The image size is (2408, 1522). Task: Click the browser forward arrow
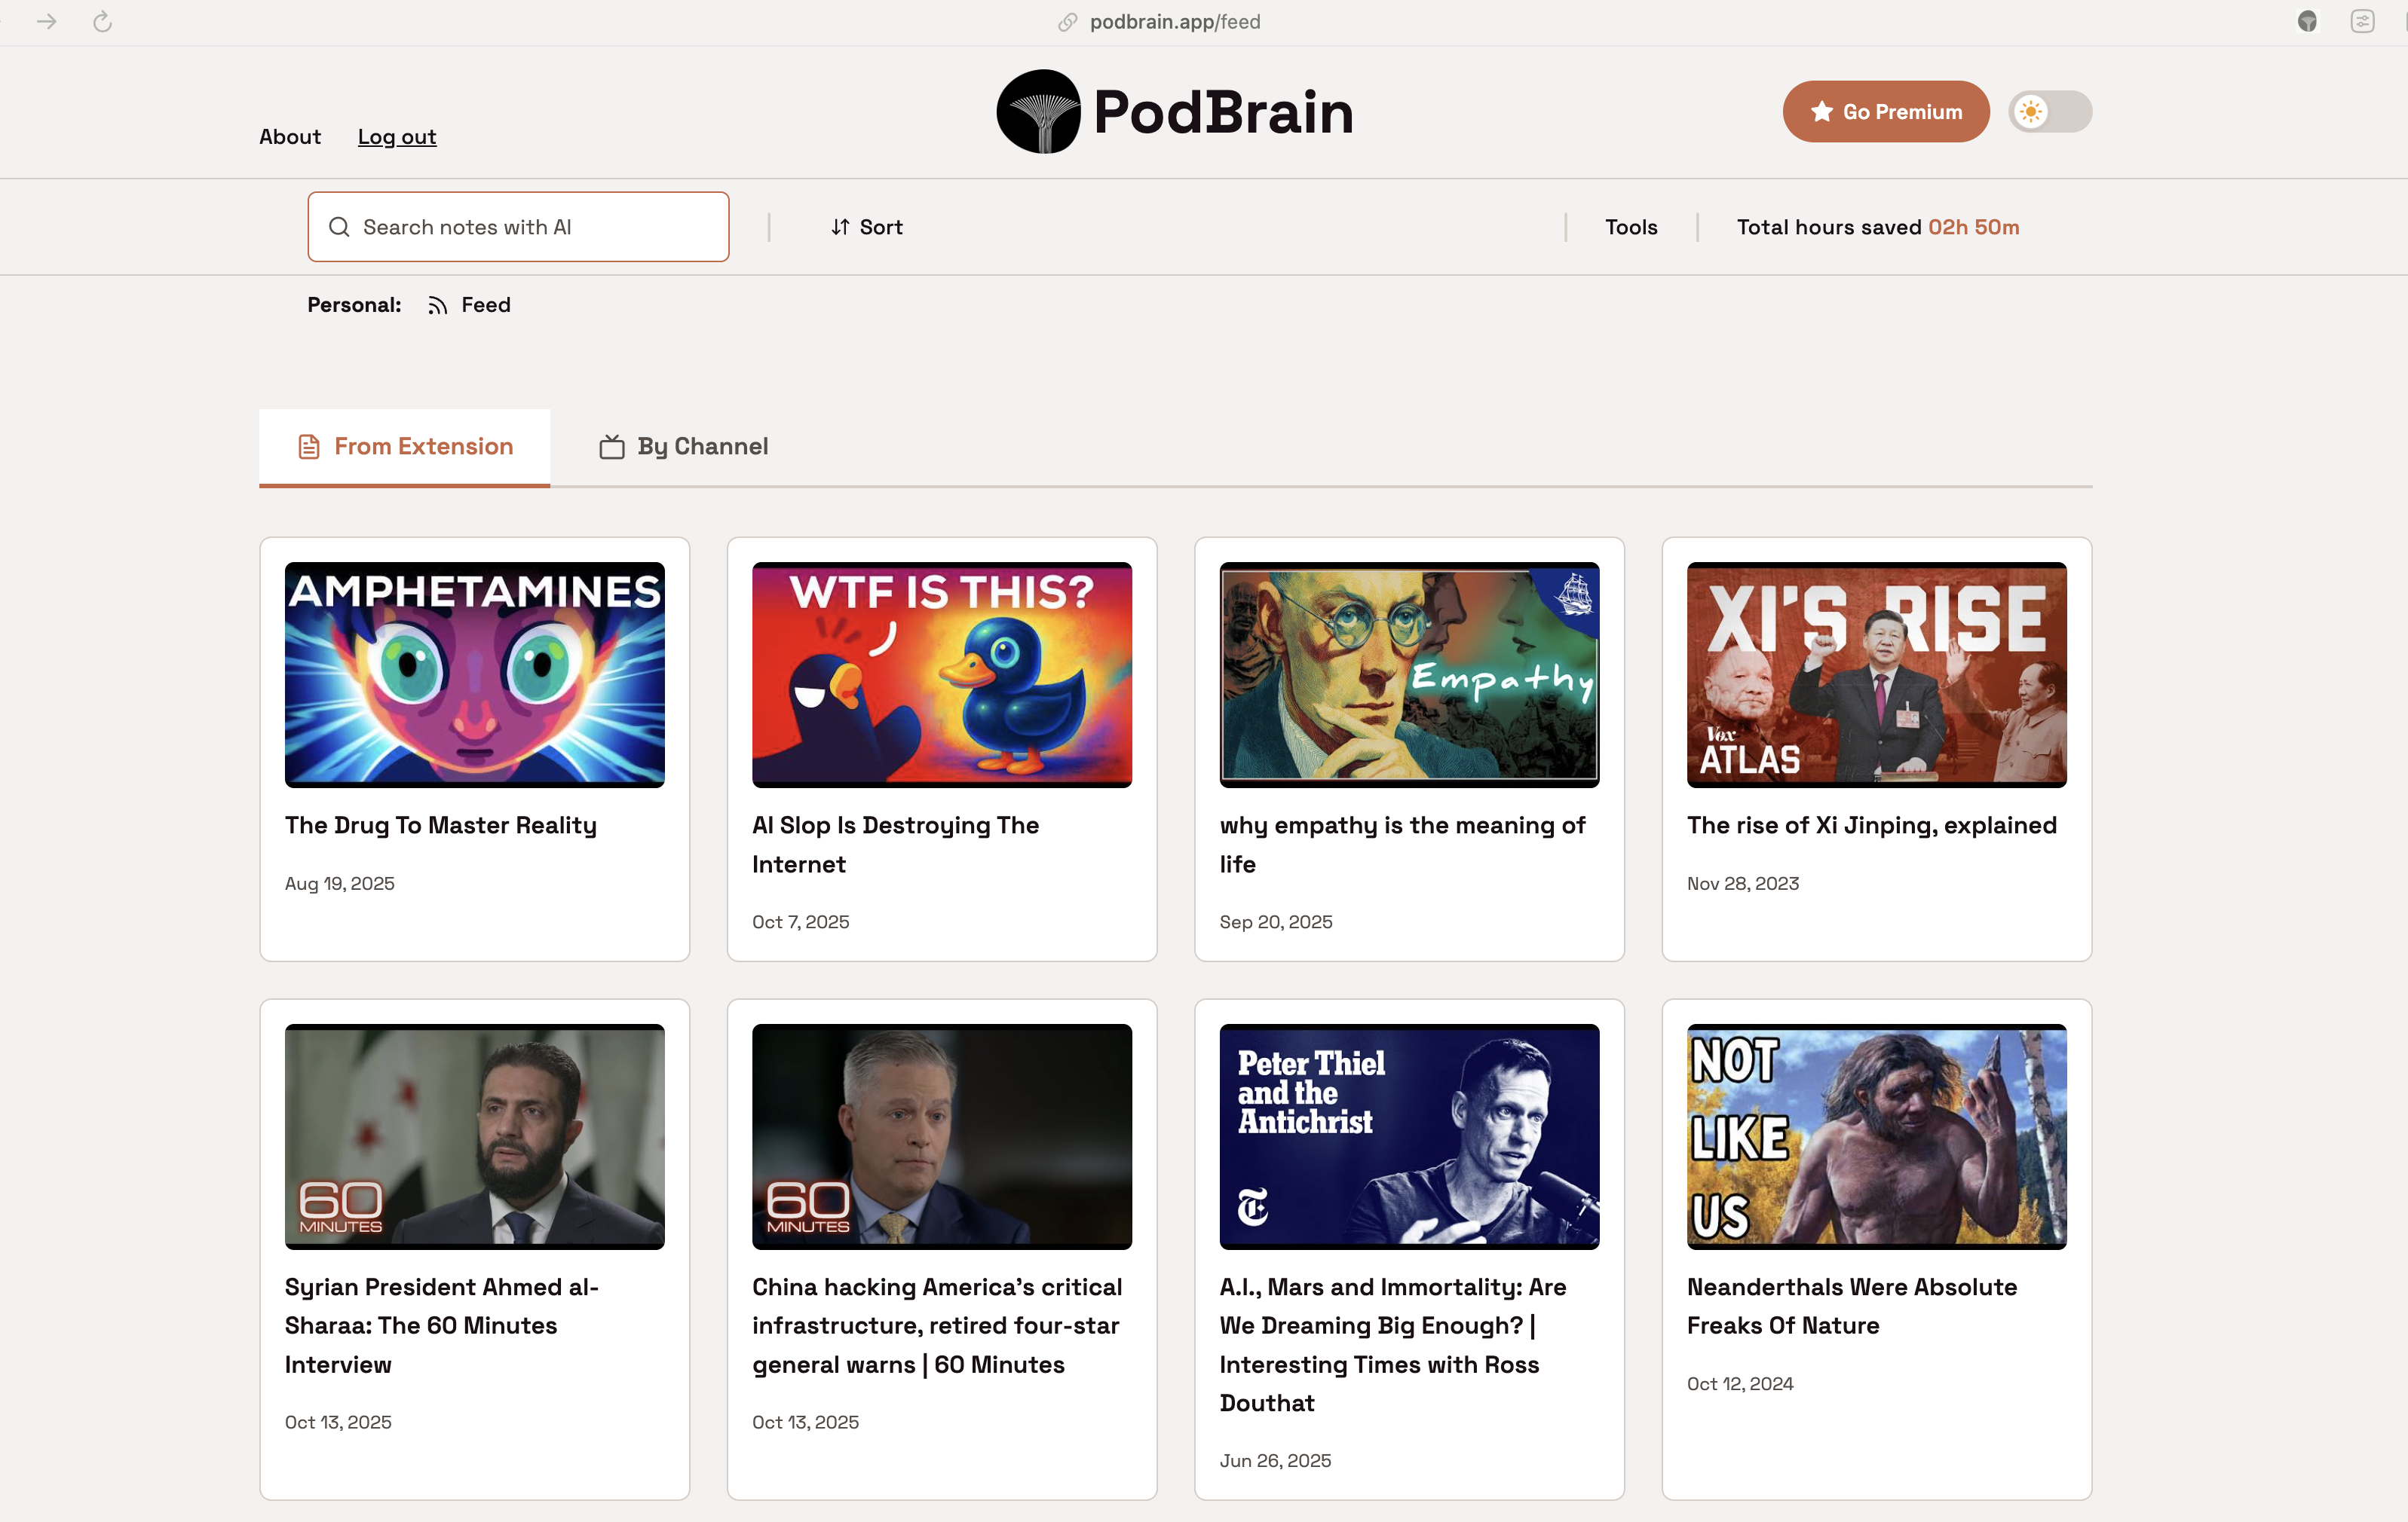point(47,21)
